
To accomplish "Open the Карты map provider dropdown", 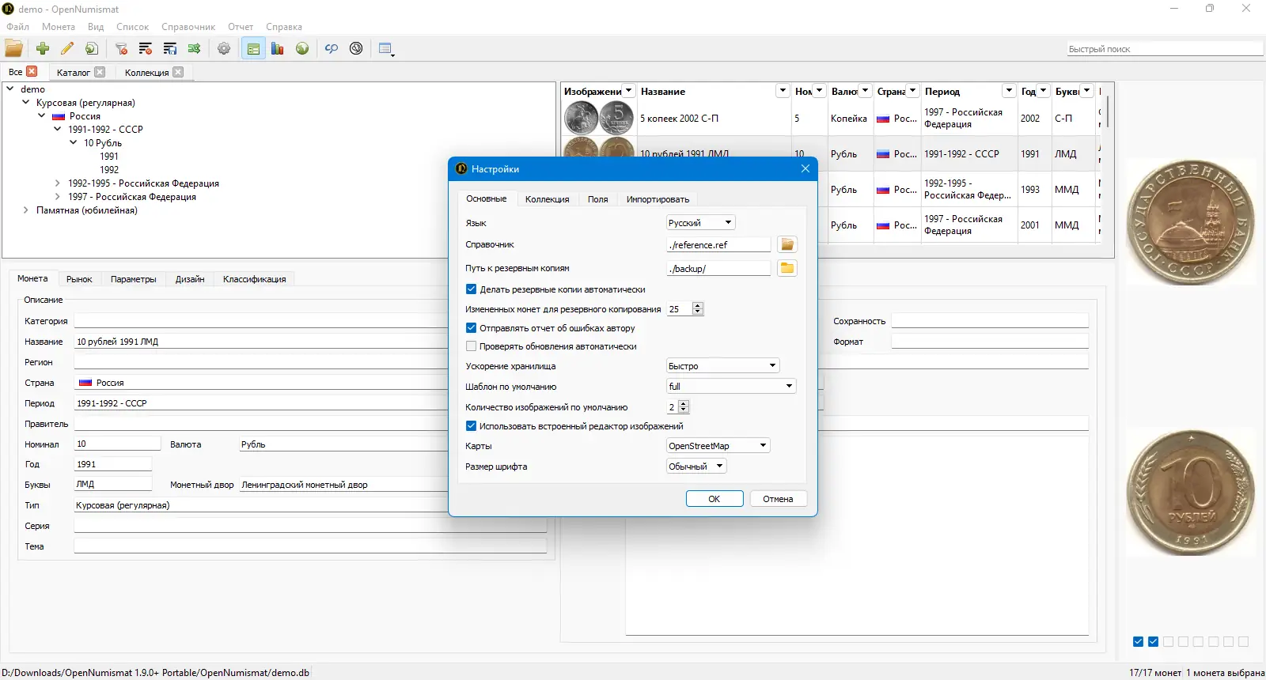I will point(718,446).
